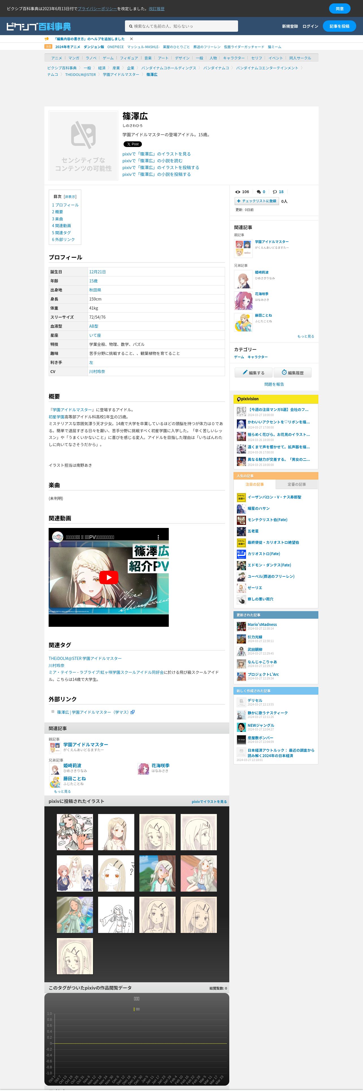Open the 川村玲奈 CV link in profile

point(97,372)
